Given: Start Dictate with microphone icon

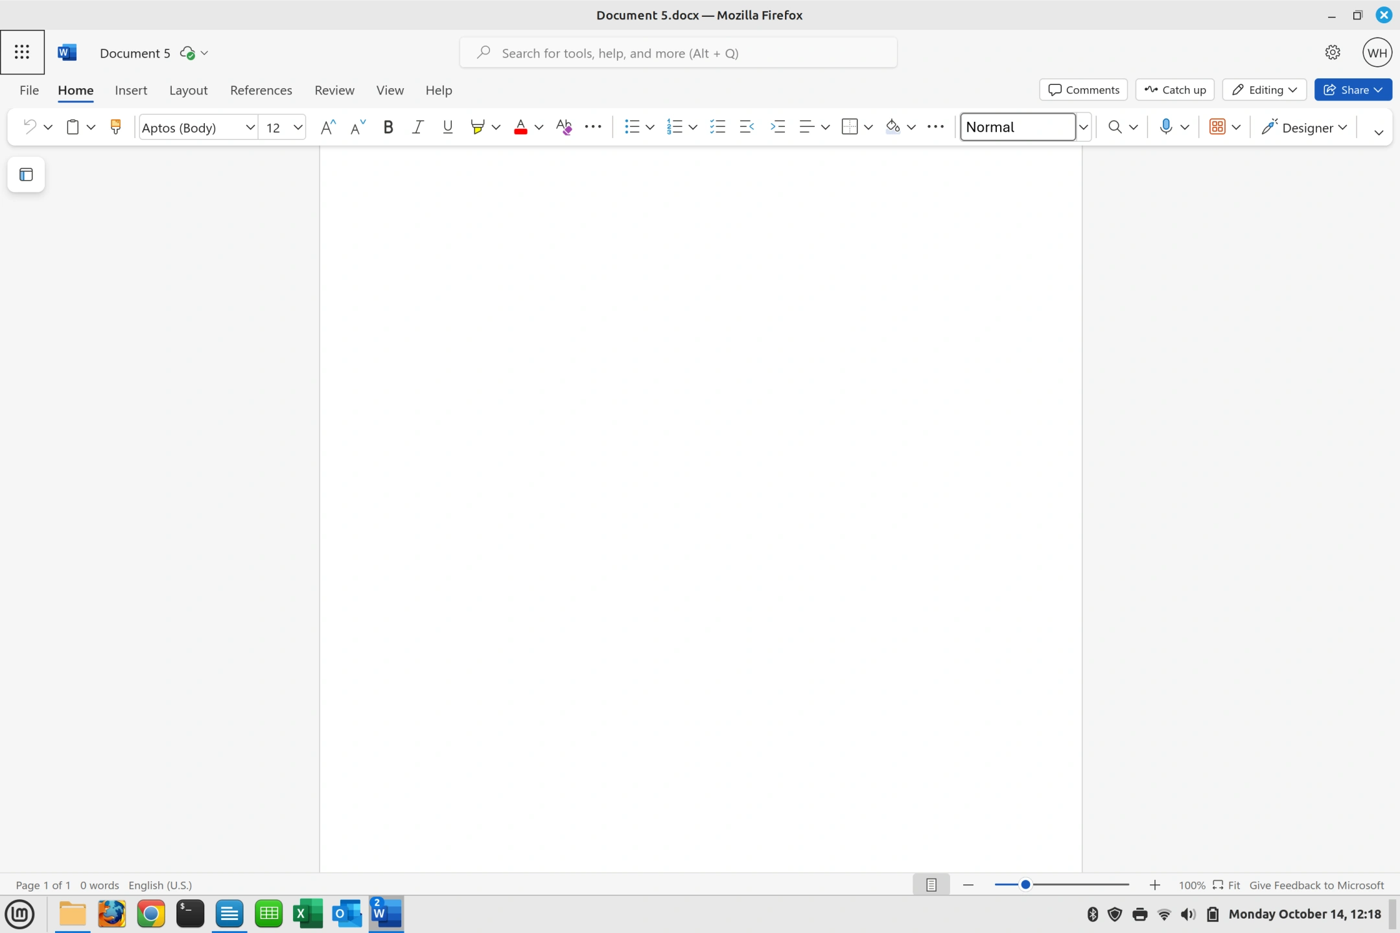Looking at the screenshot, I should pyautogui.click(x=1166, y=127).
